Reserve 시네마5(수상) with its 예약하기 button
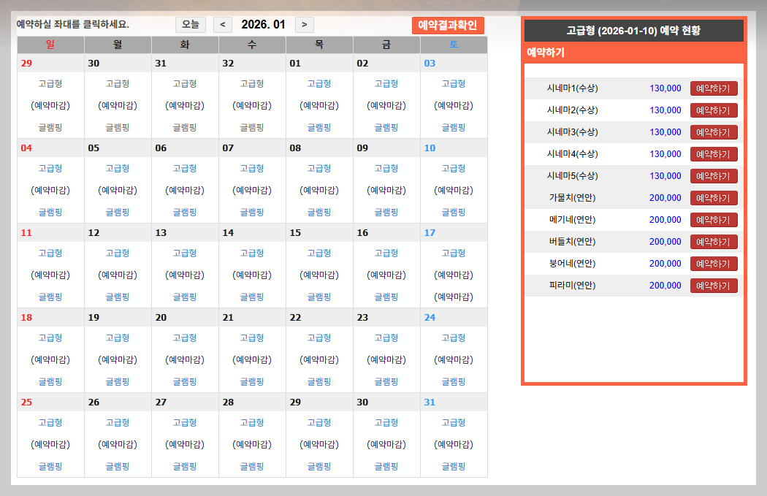767x496 pixels. coord(714,176)
